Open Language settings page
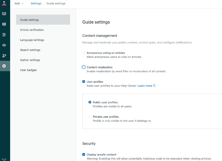 [x=32, y=40]
